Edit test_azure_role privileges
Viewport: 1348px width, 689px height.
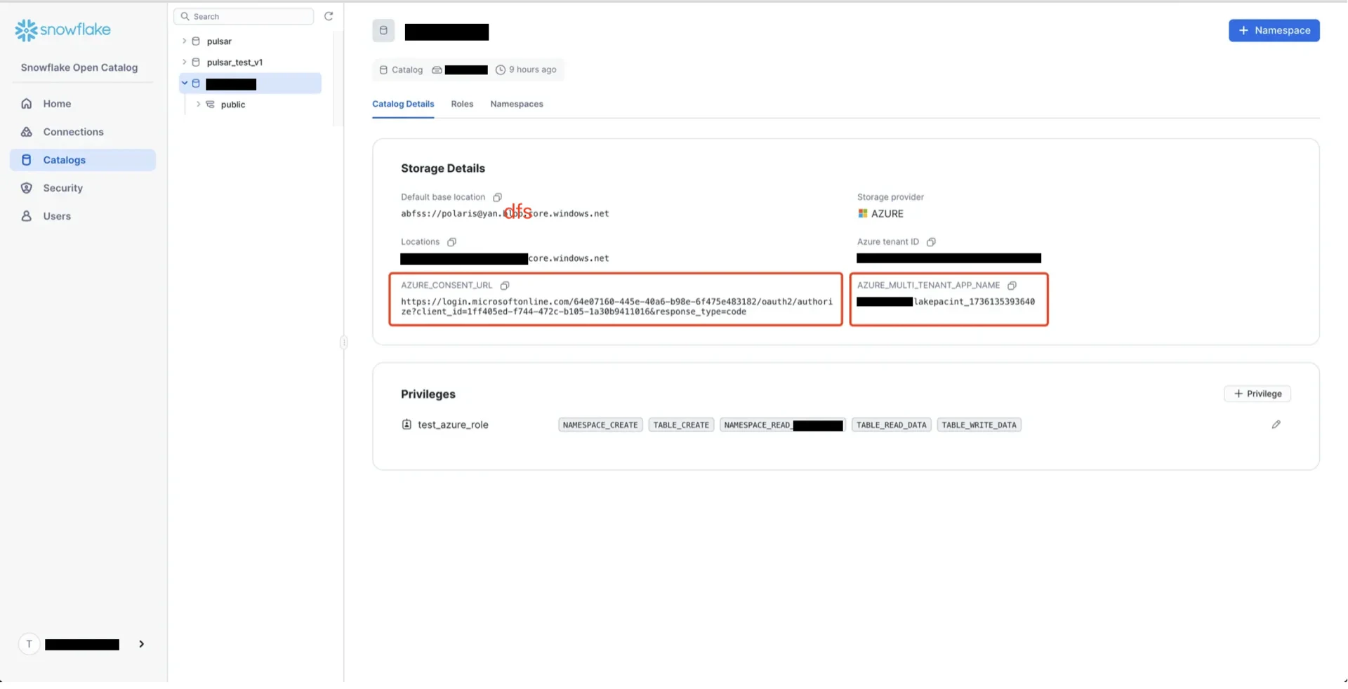pos(1276,424)
